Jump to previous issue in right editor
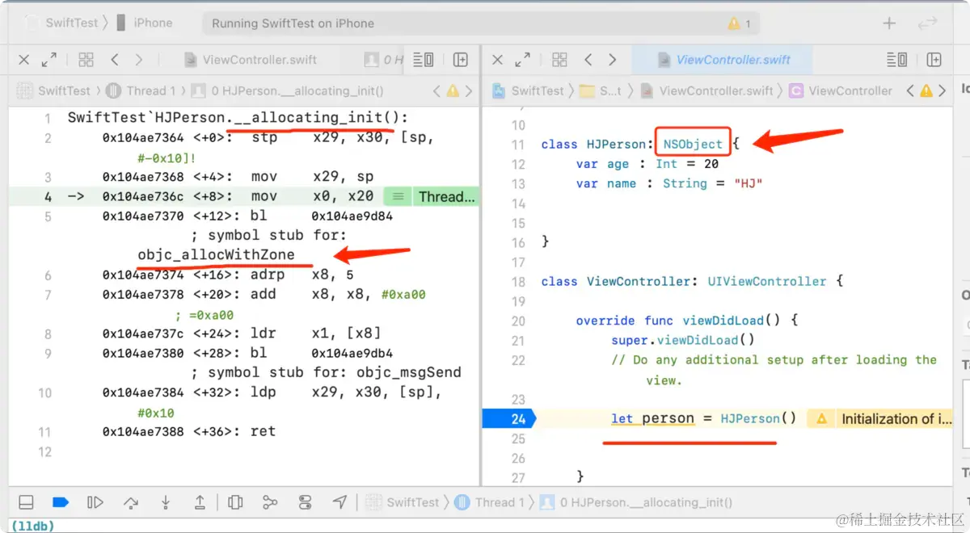The image size is (970, 533). point(910,90)
